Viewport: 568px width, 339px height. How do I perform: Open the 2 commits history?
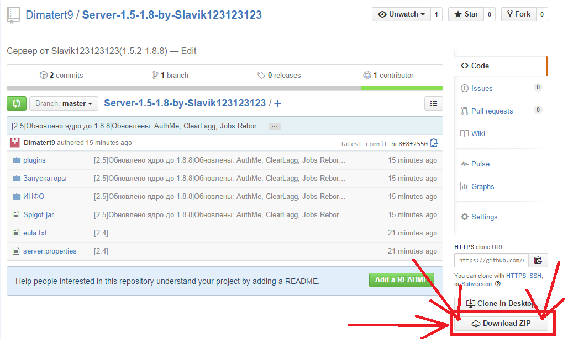coord(61,75)
